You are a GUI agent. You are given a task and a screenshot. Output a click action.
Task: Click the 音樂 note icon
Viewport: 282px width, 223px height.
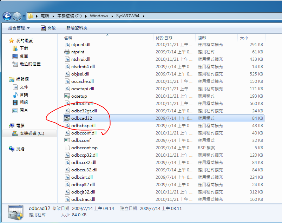click(x=15, y=95)
